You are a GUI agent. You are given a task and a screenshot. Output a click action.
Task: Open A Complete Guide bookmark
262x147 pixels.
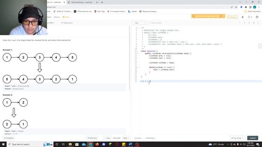click(x=116, y=11)
